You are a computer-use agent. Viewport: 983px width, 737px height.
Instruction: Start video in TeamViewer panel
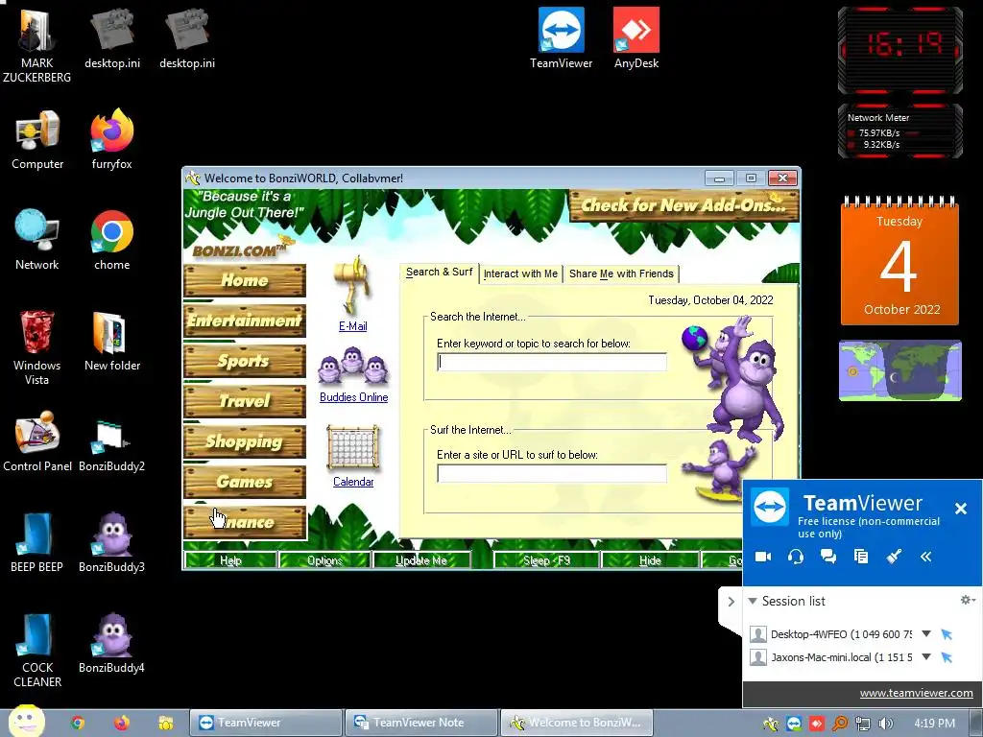click(763, 557)
